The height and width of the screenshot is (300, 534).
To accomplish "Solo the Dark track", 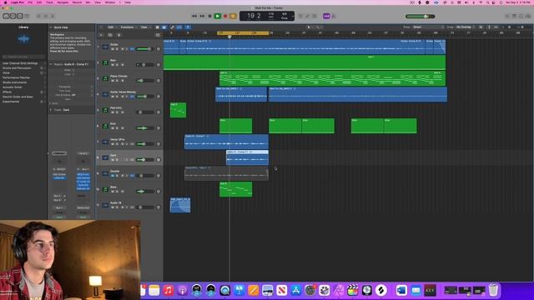I will pos(117,160).
